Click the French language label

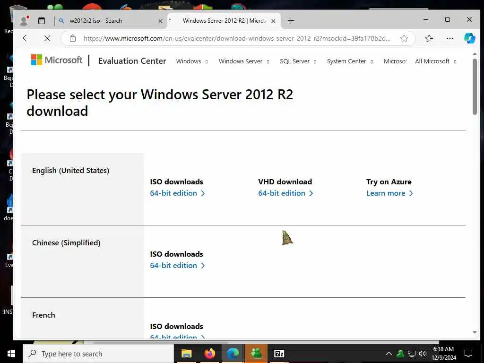pos(43,315)
